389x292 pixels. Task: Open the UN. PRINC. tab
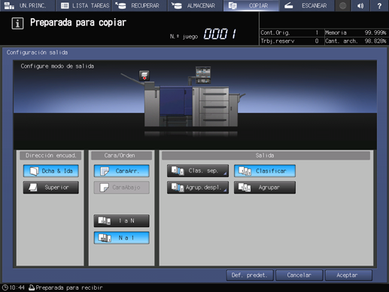tap(28, 5)
